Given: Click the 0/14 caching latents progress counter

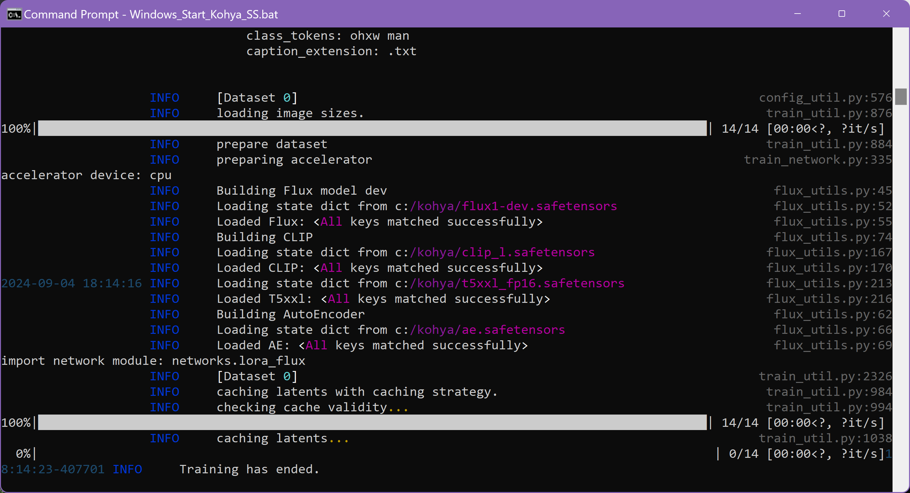Looking at the screenshot, I should coord(743,454).
